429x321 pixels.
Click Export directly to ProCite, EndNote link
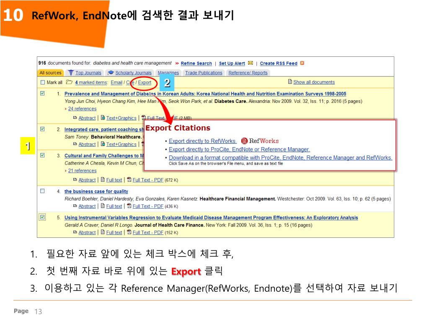tap(239, 150)
